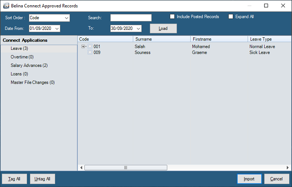Close the Belina Connect Approved Records window
292x187 pixels.
click(x=283, y=6)
